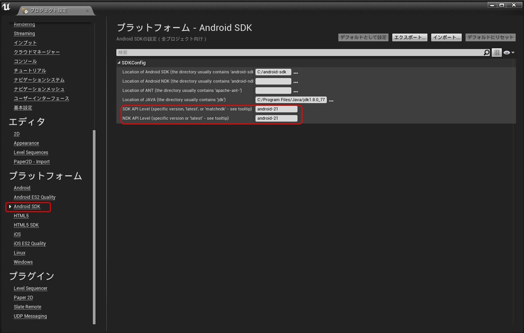Open Rendering settings in sidebar
524x333 pixels.
pyautogui.click(x=24, y=24)
